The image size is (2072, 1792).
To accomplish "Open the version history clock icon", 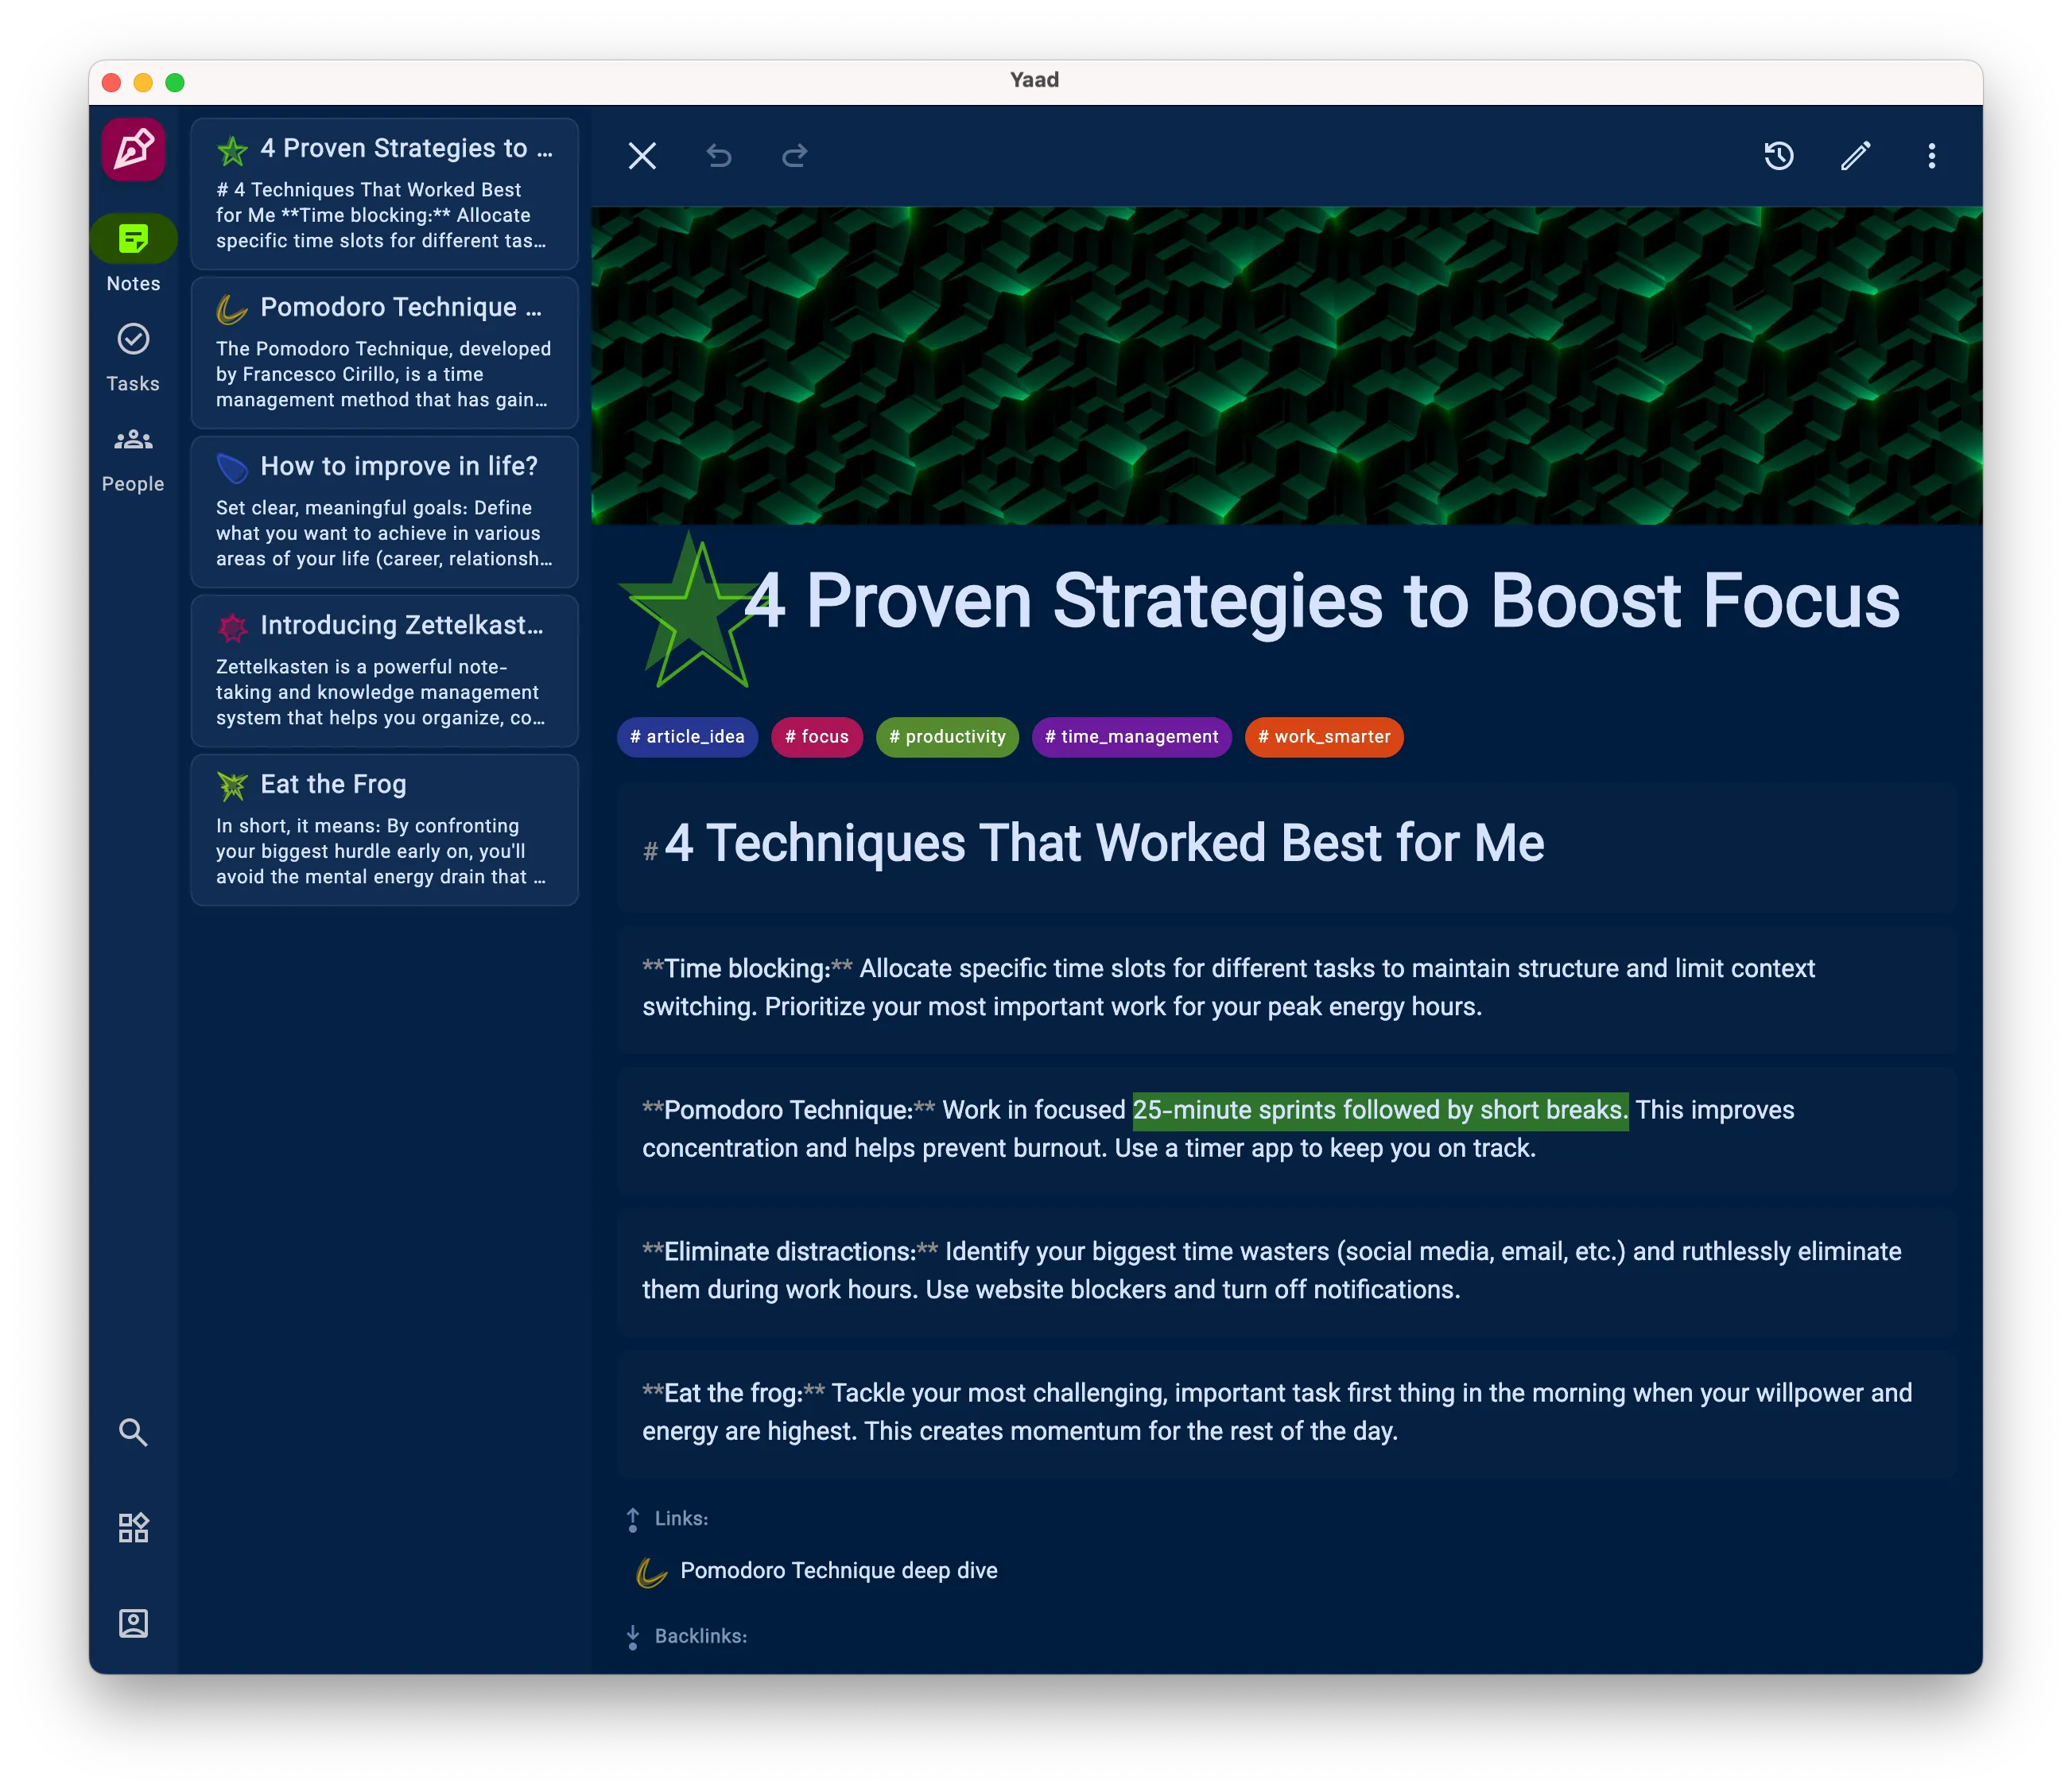I will tap(1779, 156).
